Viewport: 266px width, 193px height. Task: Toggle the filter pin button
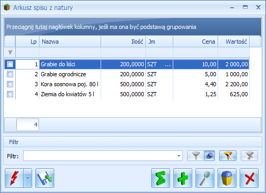(210, 156)
